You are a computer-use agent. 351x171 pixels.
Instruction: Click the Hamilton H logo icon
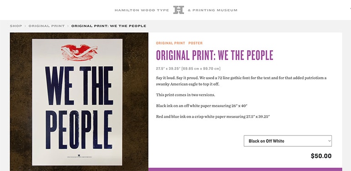pos(178,10)
